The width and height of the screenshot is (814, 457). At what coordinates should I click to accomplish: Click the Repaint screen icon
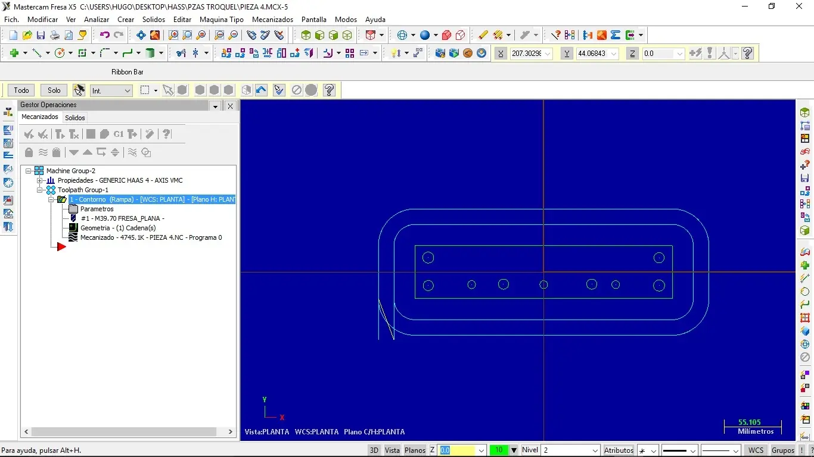click(155, 36)
